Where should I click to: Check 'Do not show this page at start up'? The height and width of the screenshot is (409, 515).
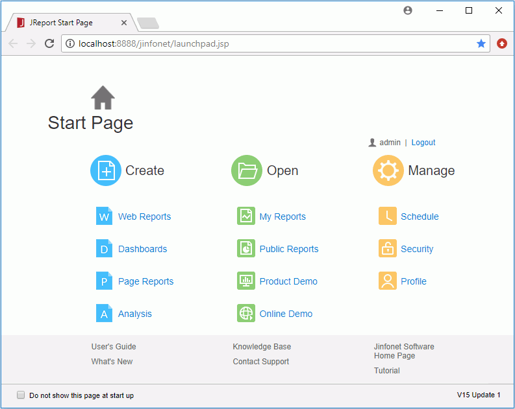[21, 395]
